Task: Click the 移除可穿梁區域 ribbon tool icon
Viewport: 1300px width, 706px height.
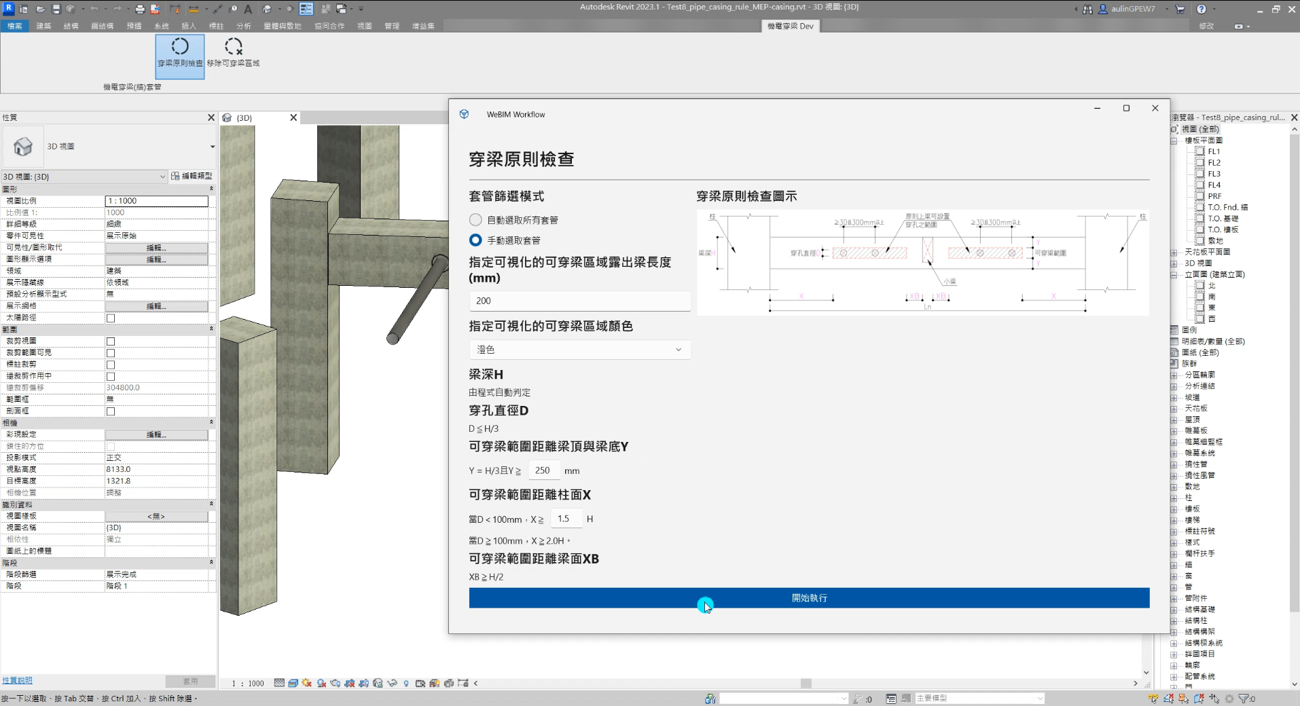Action: click(233, 47)
